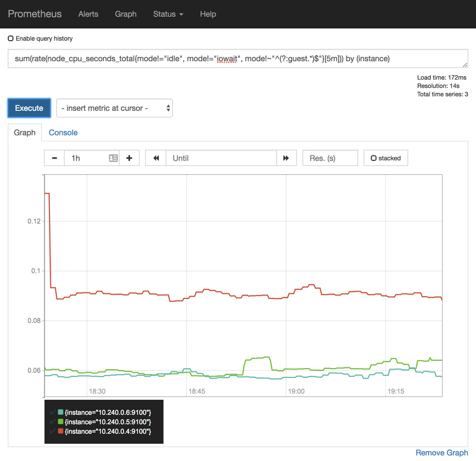Click the minus icon to decrease graph range

click(x=54, y=158)
